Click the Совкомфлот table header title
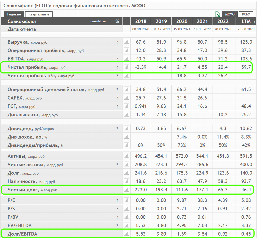This screenshot has height=238, width=257. [22, 21]
